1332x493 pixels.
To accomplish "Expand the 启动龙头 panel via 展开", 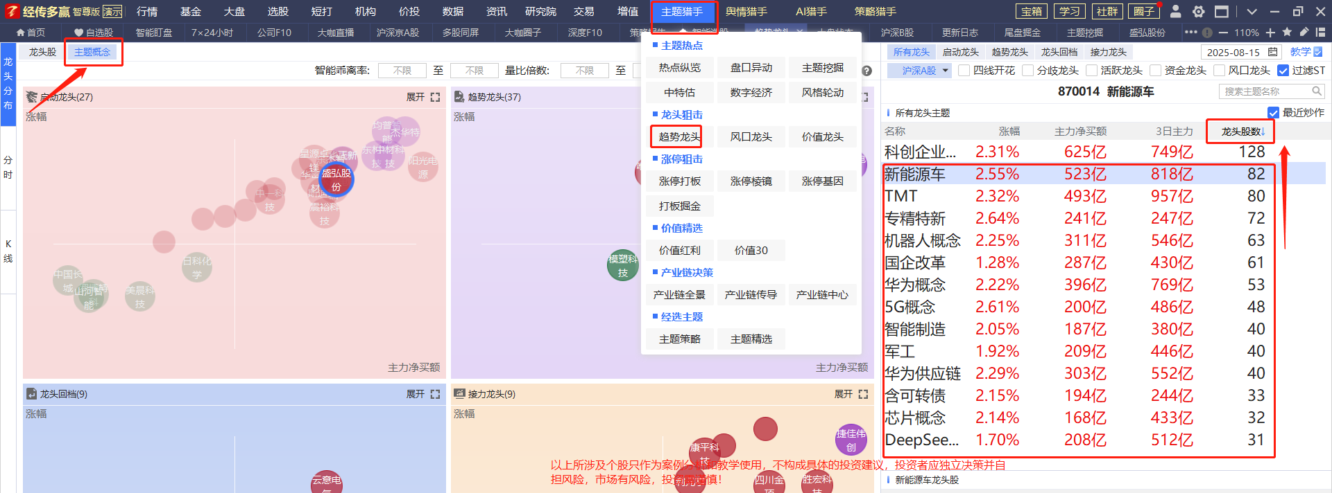I will click(416, 97).
